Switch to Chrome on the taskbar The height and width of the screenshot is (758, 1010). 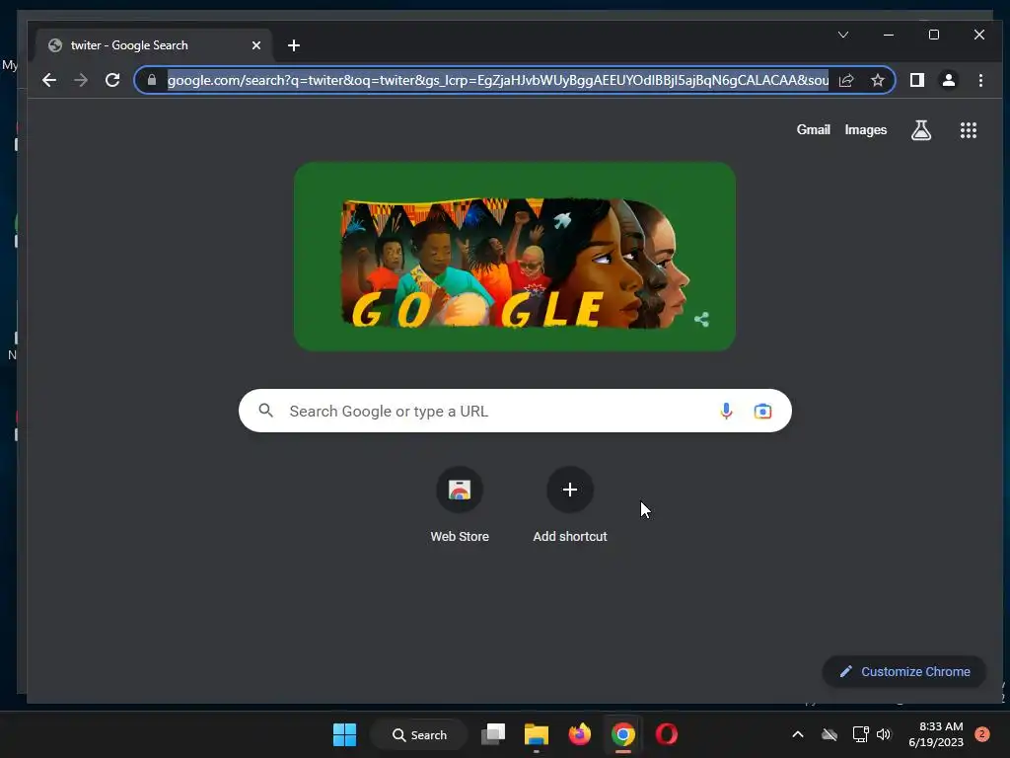point(623,734)
